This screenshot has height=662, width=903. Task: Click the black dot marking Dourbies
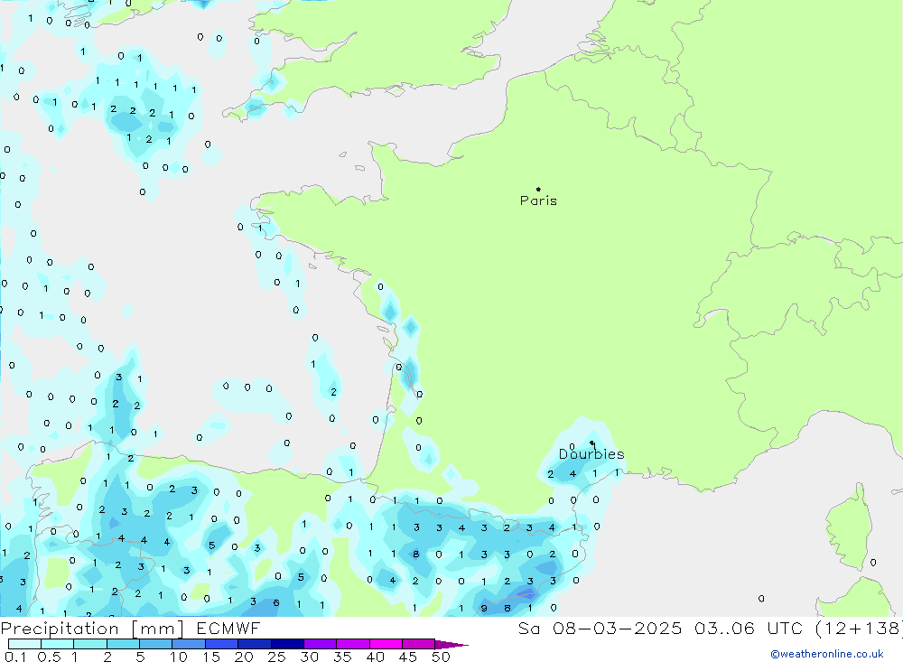click(x=592, y=443)
